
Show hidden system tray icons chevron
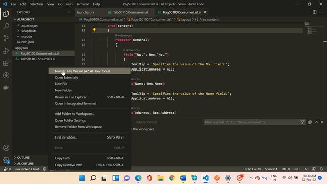click(x=251, y=178)
